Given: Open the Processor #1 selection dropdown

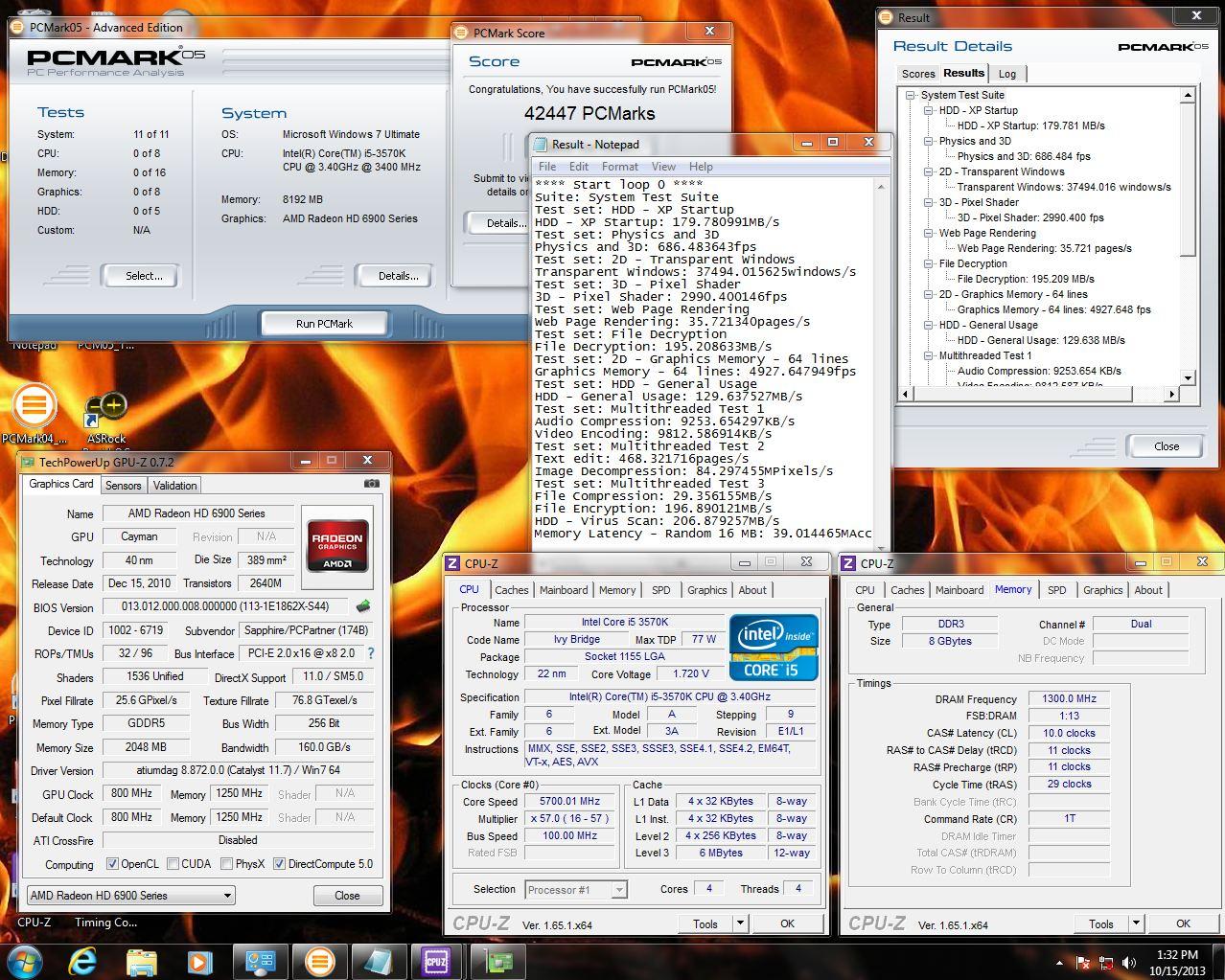Looking at the screenshot, I should [575, 890].
